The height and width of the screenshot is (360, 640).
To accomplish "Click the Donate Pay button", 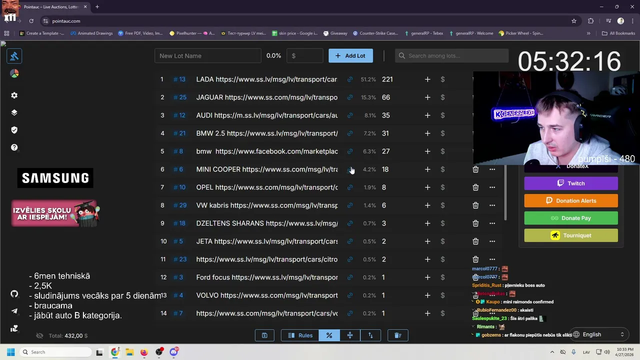I will [x=571, y=218].
